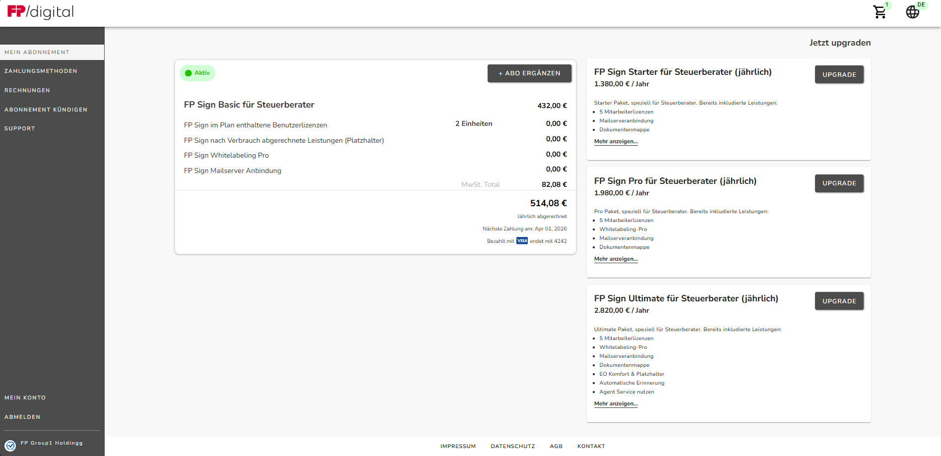
Task: Open the Datenschutz footer link
Action: click(x=513, y=446)
